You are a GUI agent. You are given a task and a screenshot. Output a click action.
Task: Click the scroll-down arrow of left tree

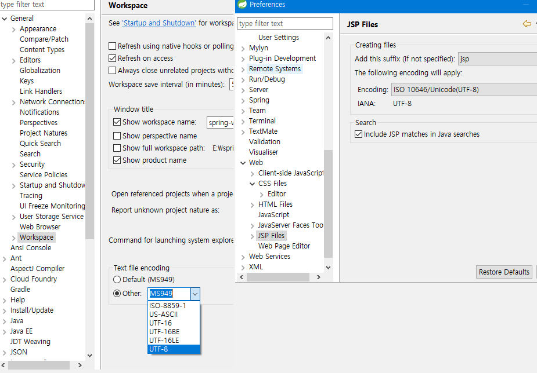click(x=89, y=355)
